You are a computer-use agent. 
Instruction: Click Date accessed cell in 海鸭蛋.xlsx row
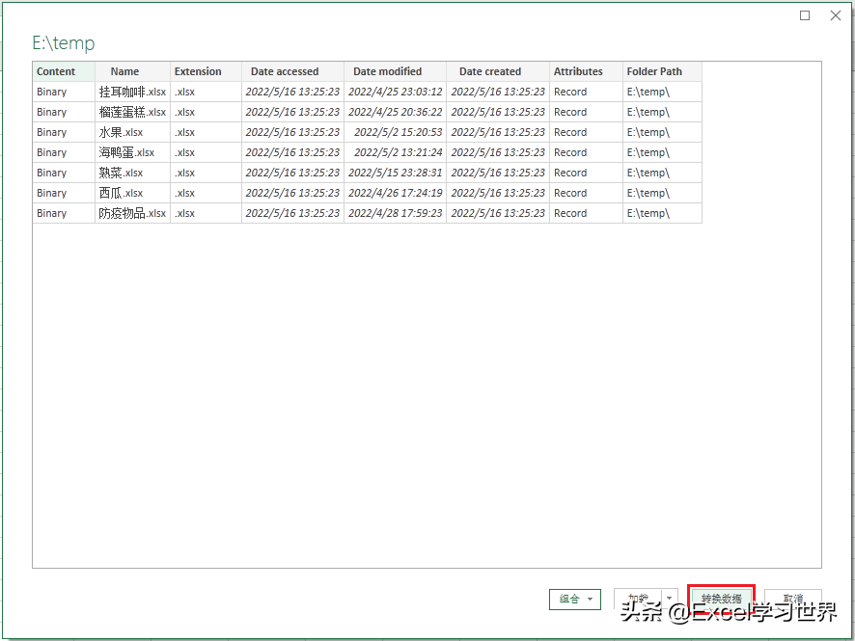point(292,152)
